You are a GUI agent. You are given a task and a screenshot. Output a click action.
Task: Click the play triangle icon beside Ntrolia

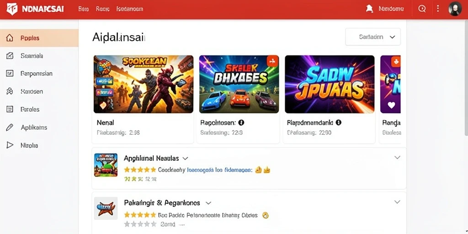pyautogui.click(x=10, y=145)
